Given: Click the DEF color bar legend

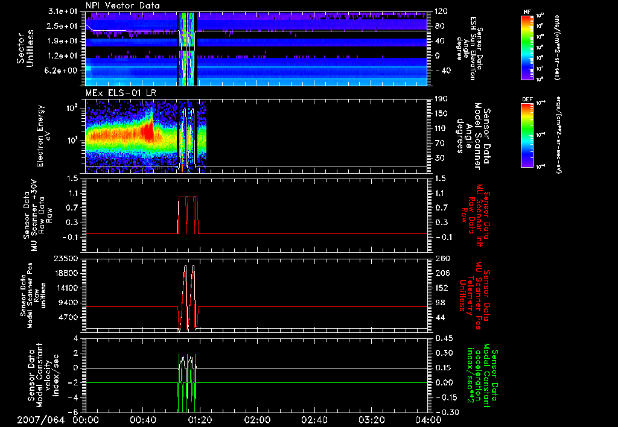Looking at the screenshot, I should [x=527, y=135].
